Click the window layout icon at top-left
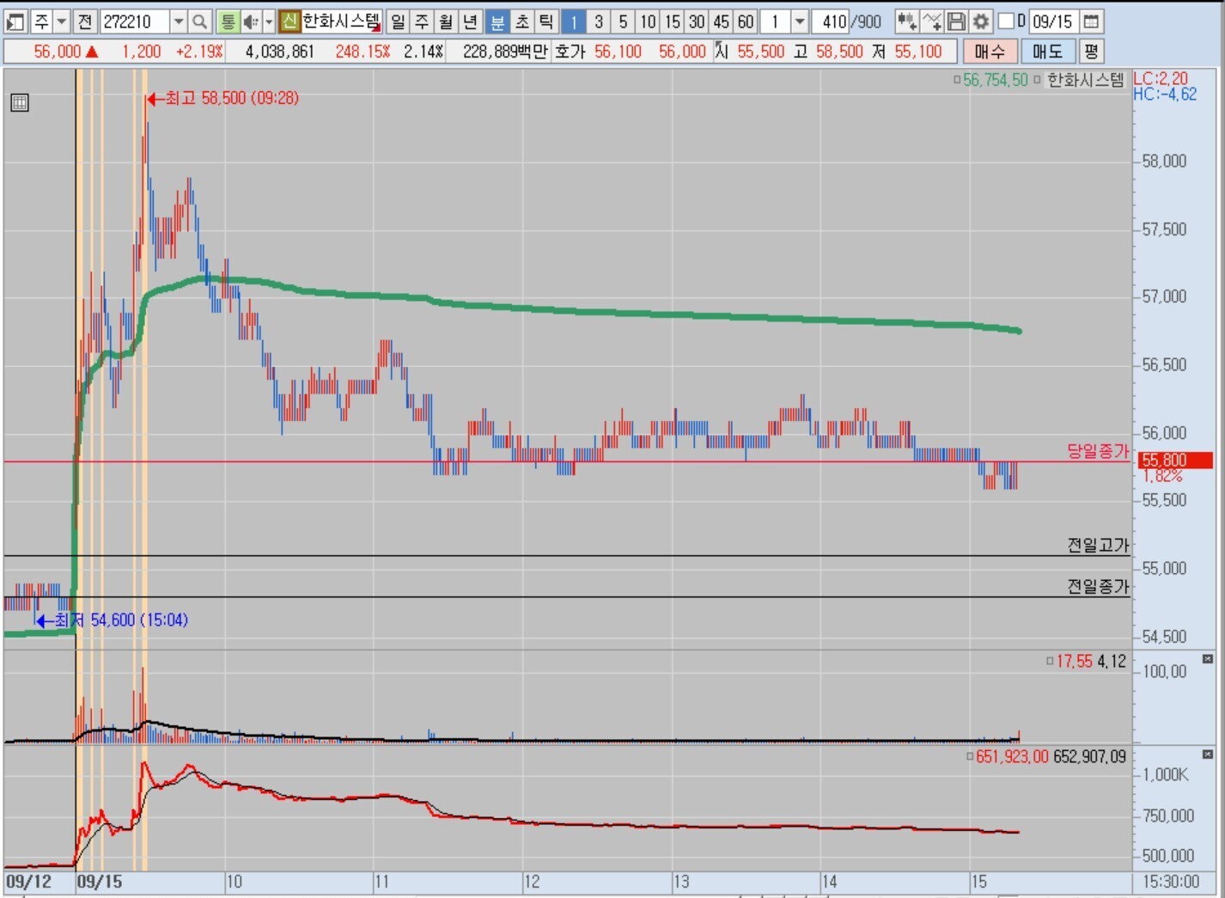Viewport: 1225px width, 898px height. click(x=15, y=21)
